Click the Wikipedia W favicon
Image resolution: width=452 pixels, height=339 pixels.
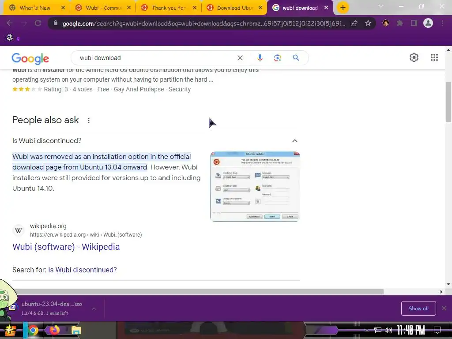[19, 230]
